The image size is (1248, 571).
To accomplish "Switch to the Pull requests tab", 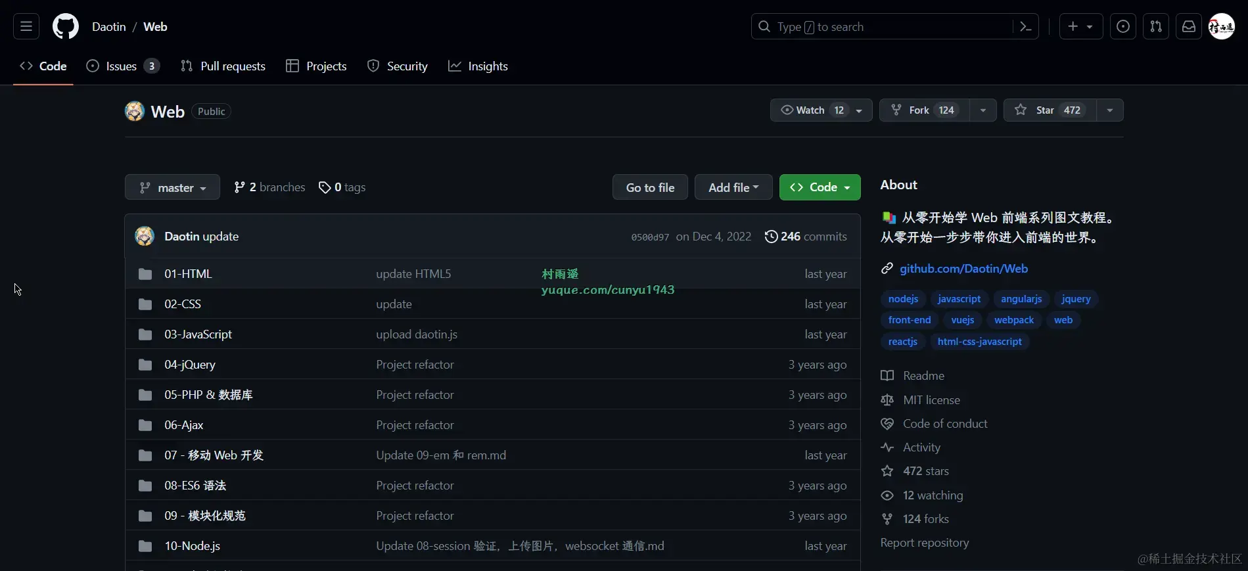I will coord(223,66).
